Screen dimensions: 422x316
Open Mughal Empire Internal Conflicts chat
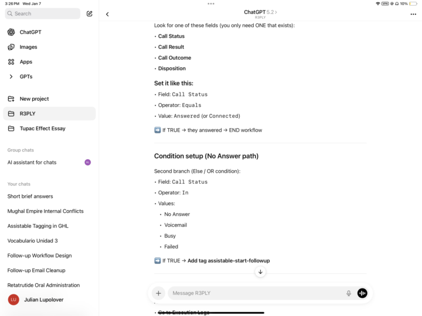click(x=45, y=211)
